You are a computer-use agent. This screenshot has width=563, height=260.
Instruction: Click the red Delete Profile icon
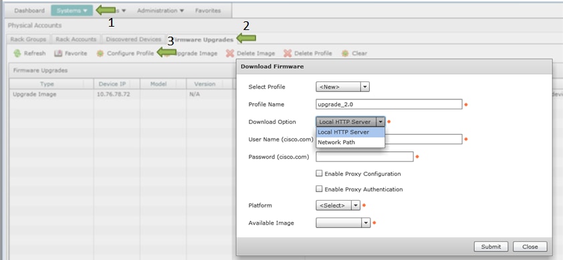pyautogui.click(x=288, y=53)
